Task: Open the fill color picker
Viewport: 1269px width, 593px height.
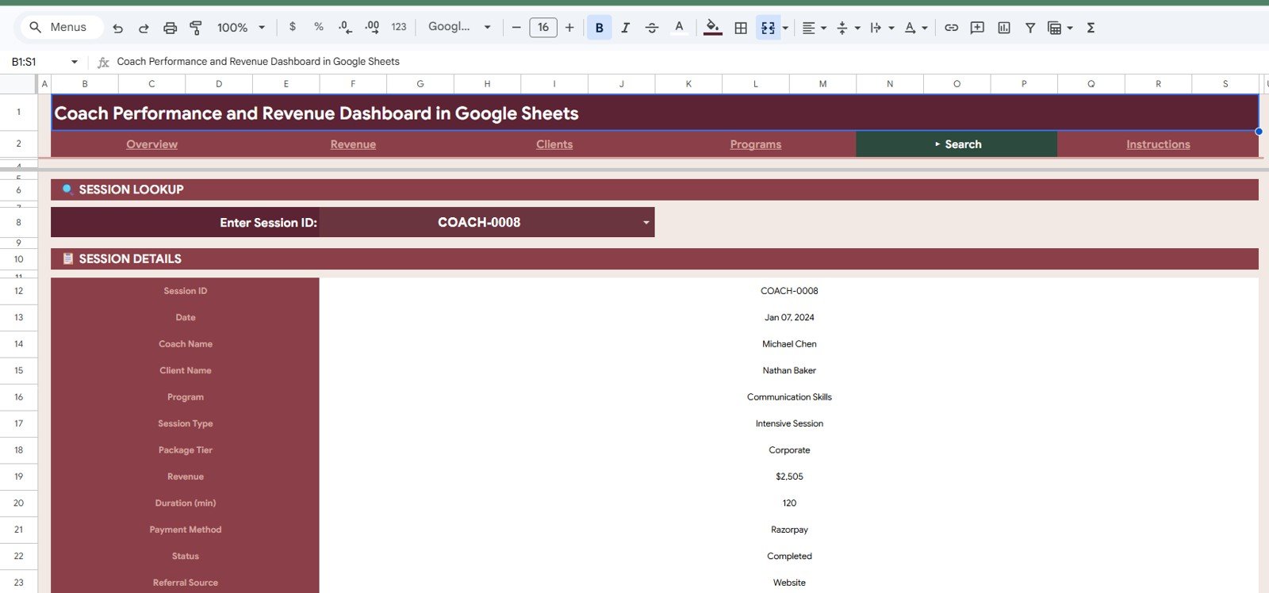Action: [713, 28]
